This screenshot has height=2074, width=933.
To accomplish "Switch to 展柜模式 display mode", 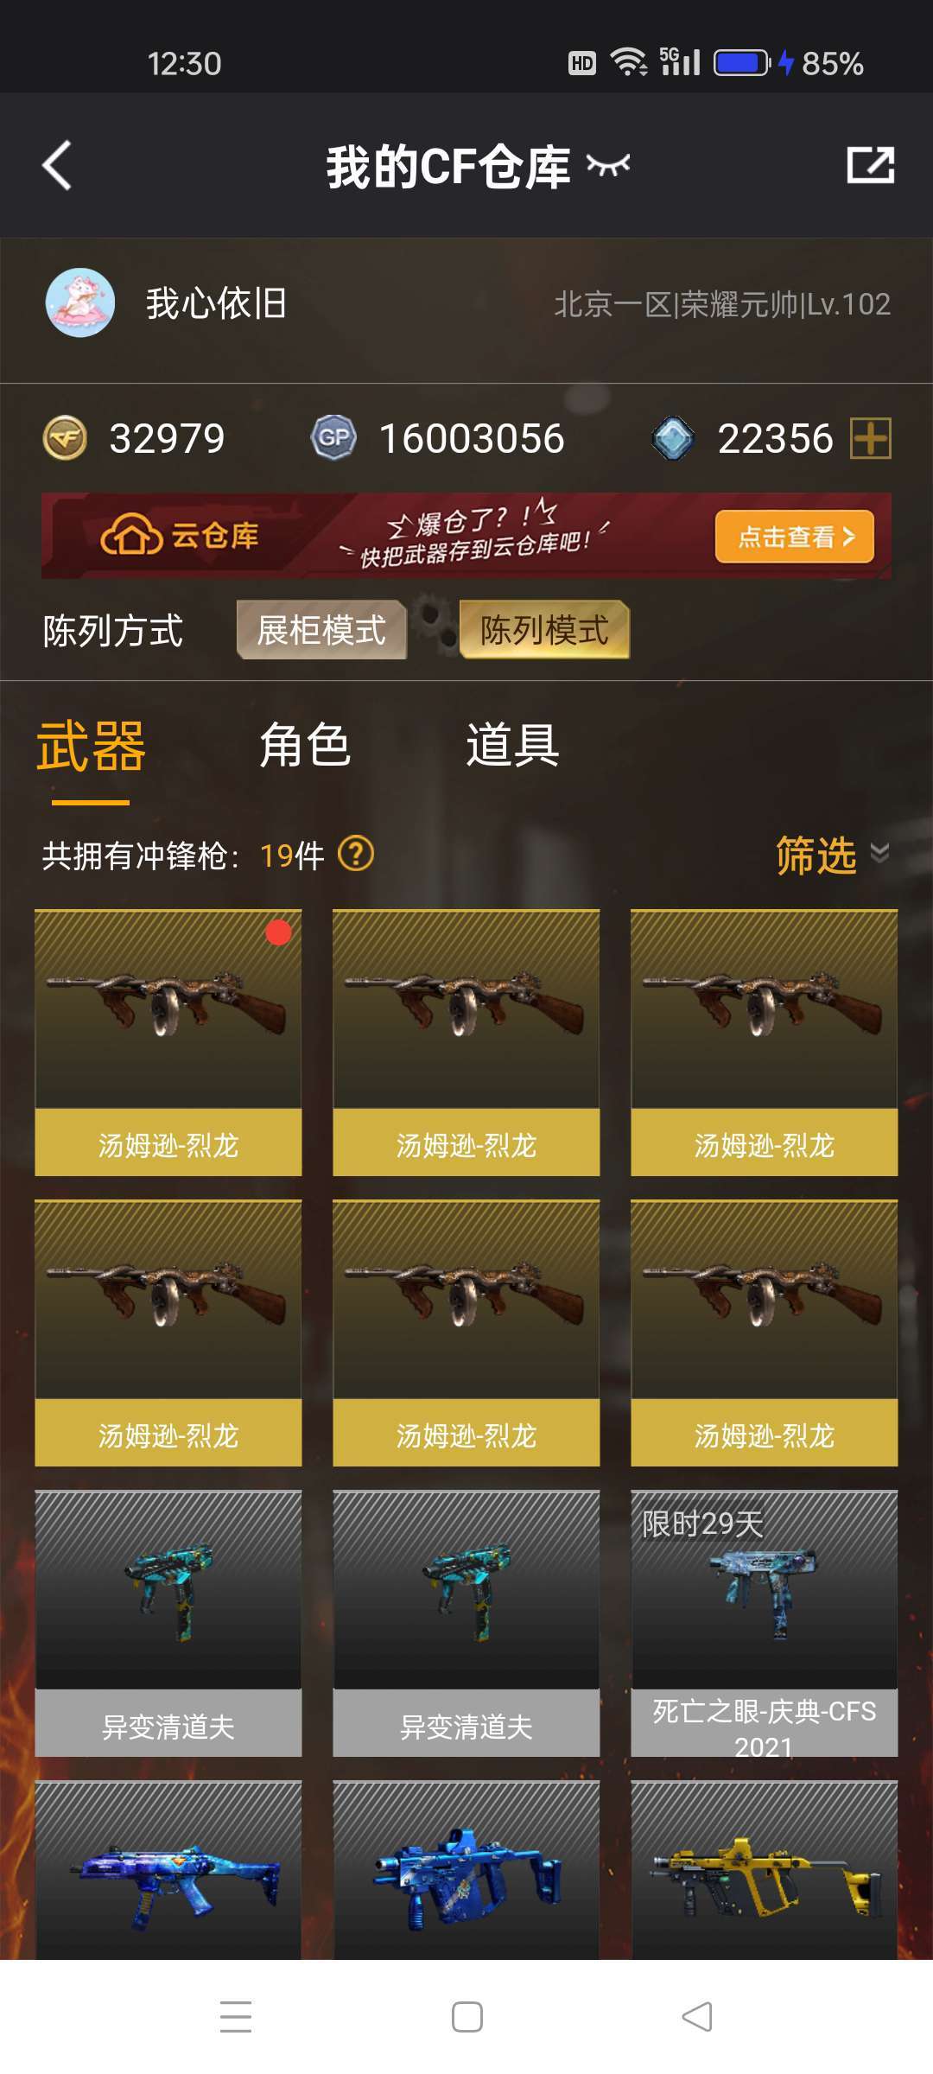I will (321, 630).
